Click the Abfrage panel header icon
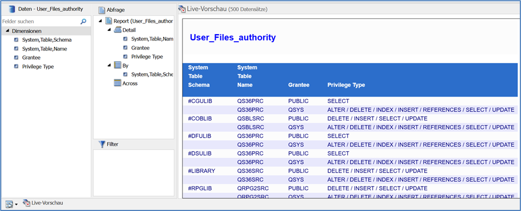This screenshot has height=211, width=521. click(x=102, y=10)
